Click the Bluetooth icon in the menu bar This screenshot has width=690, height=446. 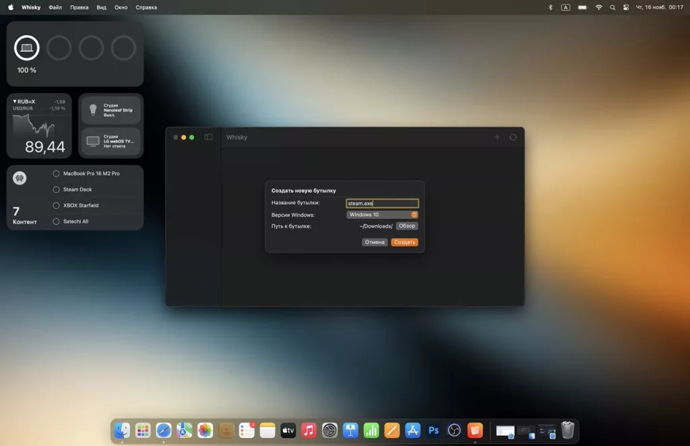click(550, 7)
